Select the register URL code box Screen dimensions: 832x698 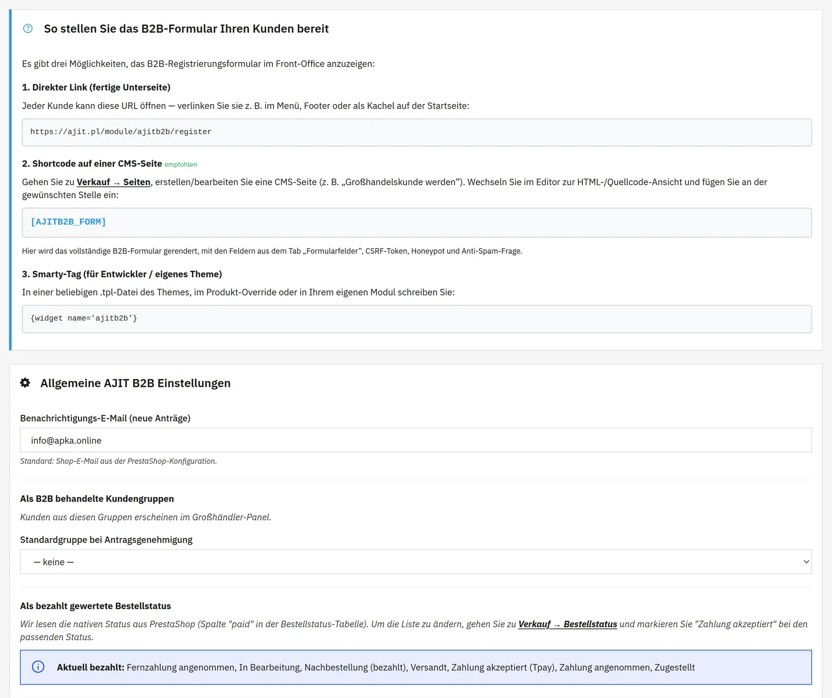[x=417, y=132]
